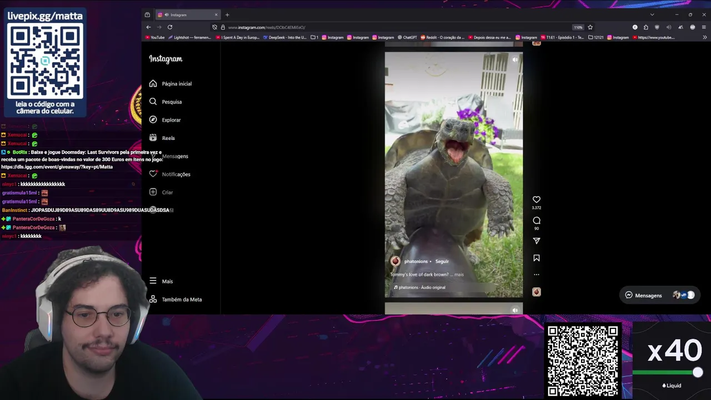The image size is (711, 400).
Task: Open the https://www.youtube... bookmark
Action: [653, 38]
